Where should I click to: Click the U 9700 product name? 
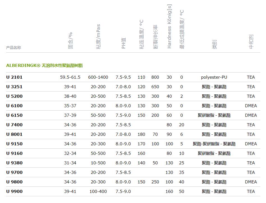point(14,172)
